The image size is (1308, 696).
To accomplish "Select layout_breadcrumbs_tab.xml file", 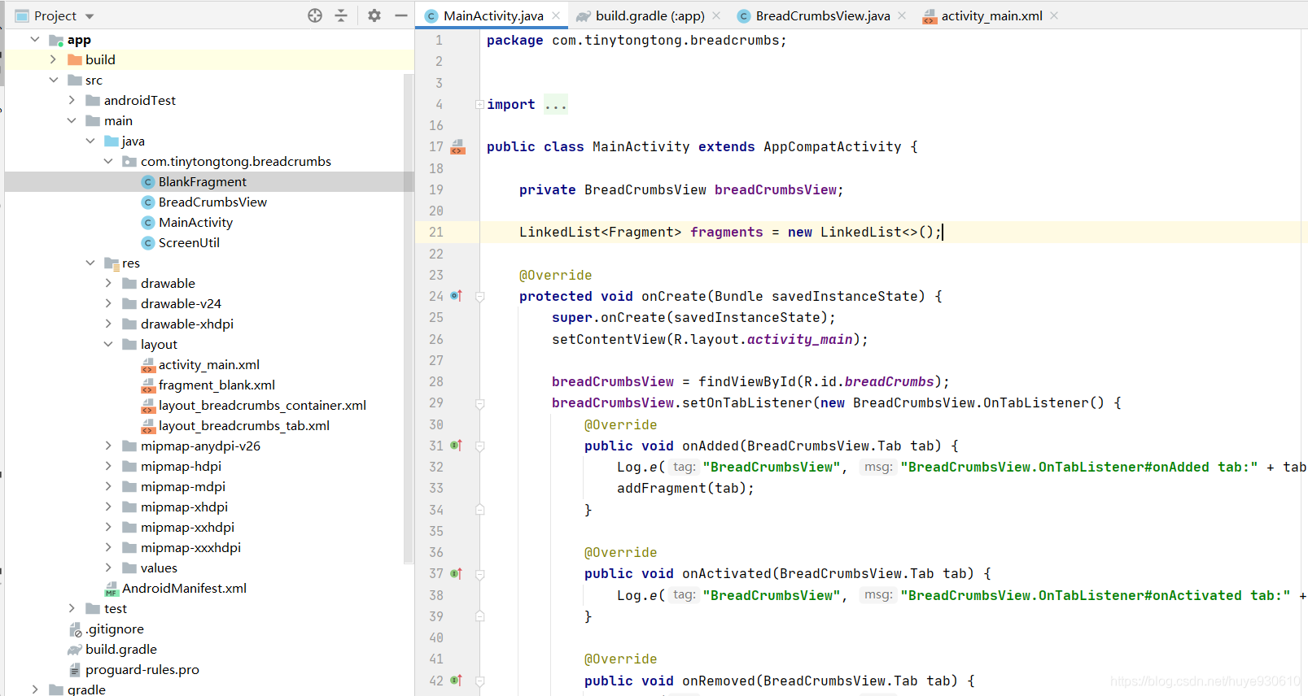I will 243,425.
